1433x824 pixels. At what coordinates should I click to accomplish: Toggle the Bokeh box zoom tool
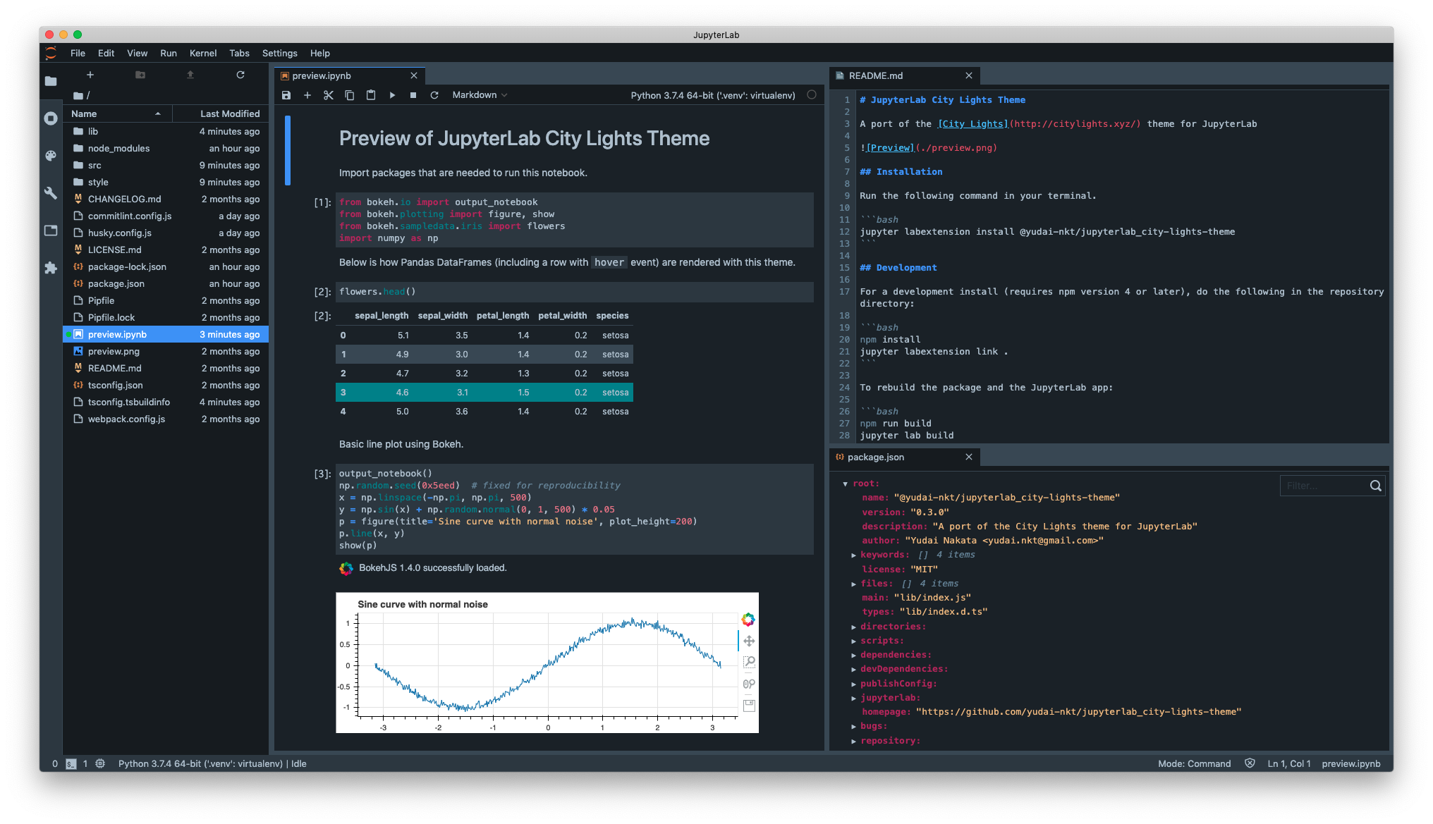coord(749,662)
